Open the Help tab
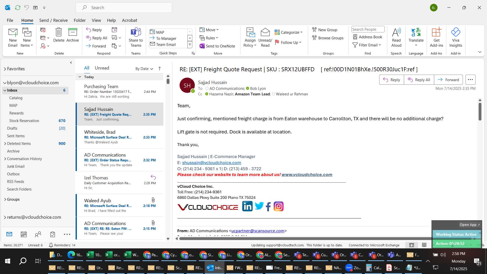 tap(111, 20)
